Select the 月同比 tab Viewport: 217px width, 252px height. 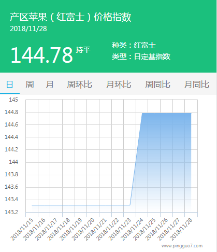[x=197, y=85]
